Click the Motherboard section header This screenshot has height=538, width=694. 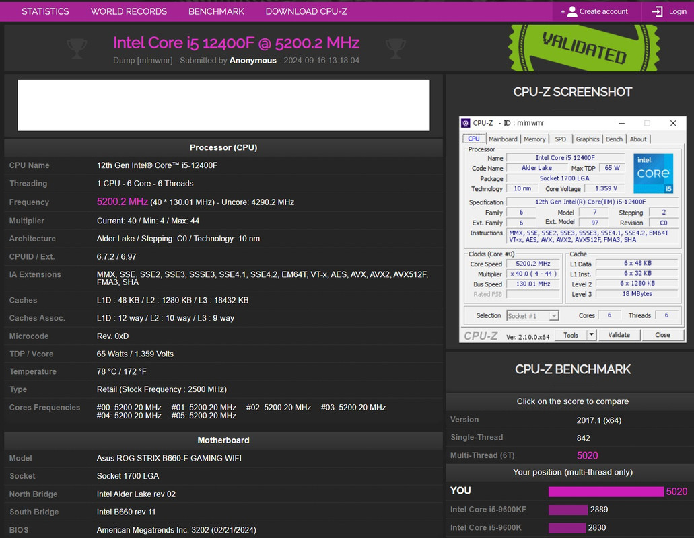(223, 440)
